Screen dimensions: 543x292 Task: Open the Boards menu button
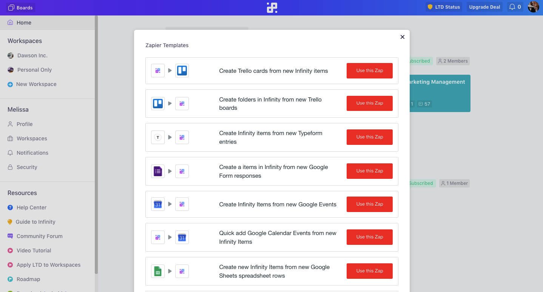tap(20, 8)
